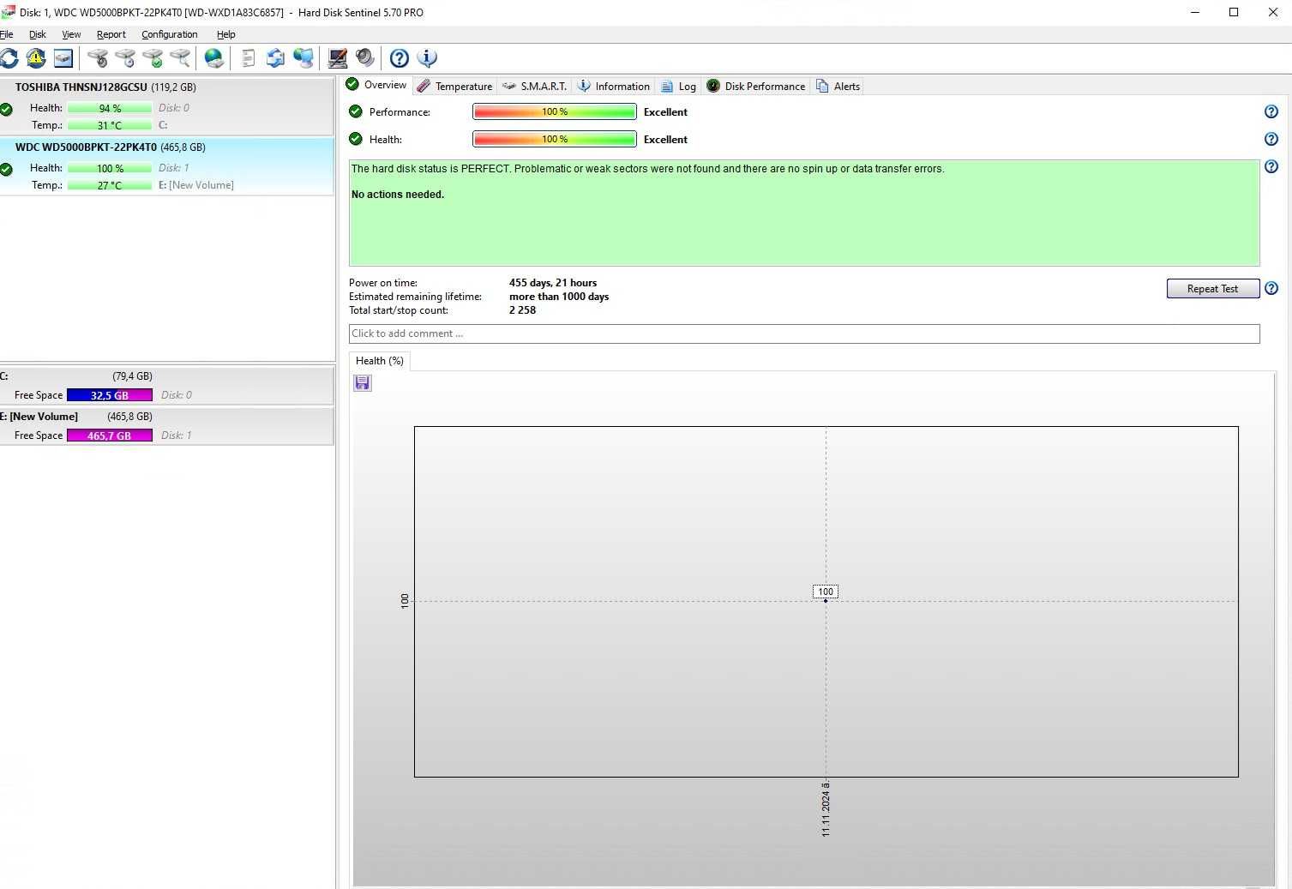Image resolution: width=1292 pixels, height=889 pixels.
Task: Click the help icon next to Repeat Test
Action: tap(1271, 288)
